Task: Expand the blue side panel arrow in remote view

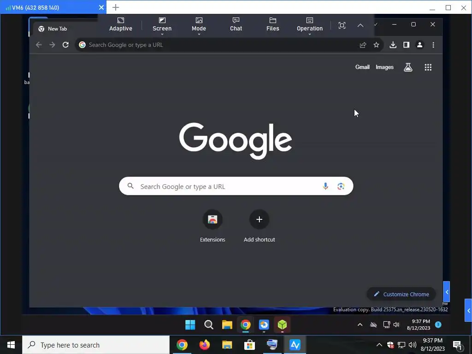Action: (x=447, y=292)
